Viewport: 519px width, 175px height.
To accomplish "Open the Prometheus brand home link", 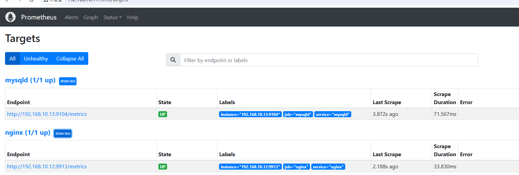I will click(x=39, y=17).
